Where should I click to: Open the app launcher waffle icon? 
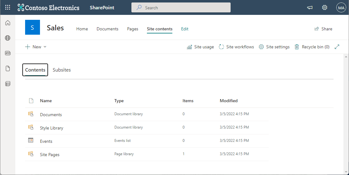tap(8, 8)
